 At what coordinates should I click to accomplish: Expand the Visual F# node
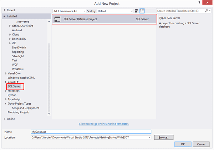coord(6,82)
